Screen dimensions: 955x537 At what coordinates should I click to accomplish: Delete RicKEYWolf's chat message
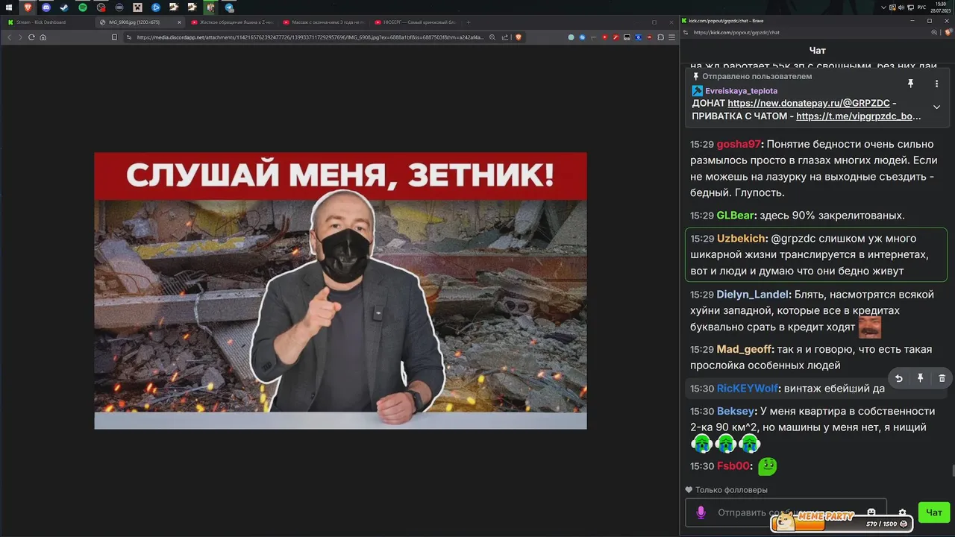[942, 378]
